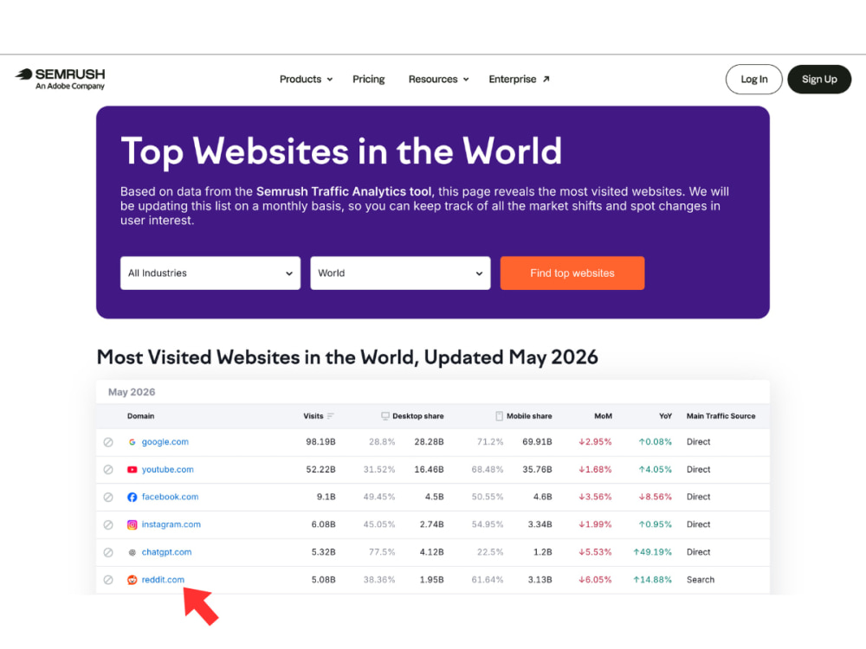
Task: Click the 6.08B visits value
Action: [x=324, y=525]
